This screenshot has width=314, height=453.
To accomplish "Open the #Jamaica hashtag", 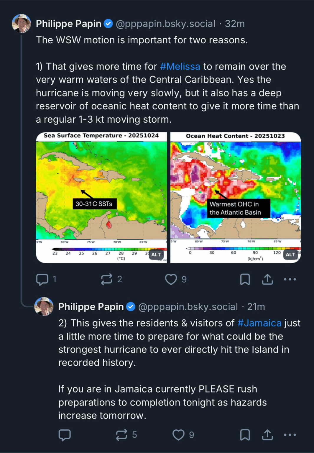I will [259, 323].
